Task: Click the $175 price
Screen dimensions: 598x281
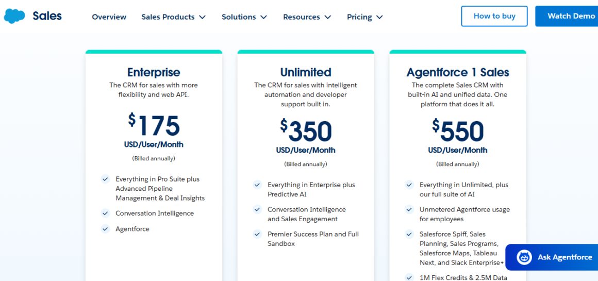Action: coord(154,125)
